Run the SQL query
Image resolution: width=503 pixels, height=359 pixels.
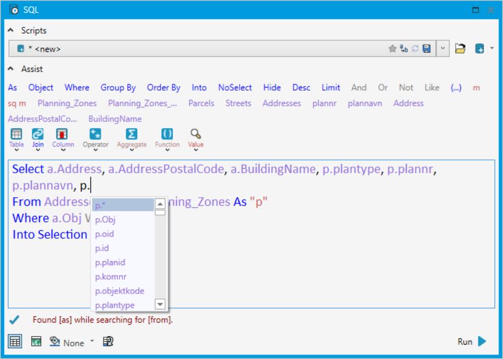pos(471,341)
